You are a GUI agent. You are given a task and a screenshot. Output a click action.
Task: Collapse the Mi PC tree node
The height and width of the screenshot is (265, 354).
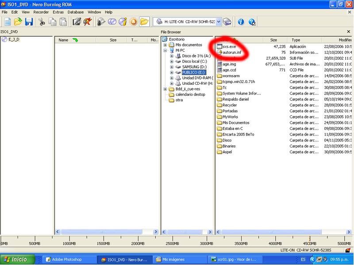point(165,50)
